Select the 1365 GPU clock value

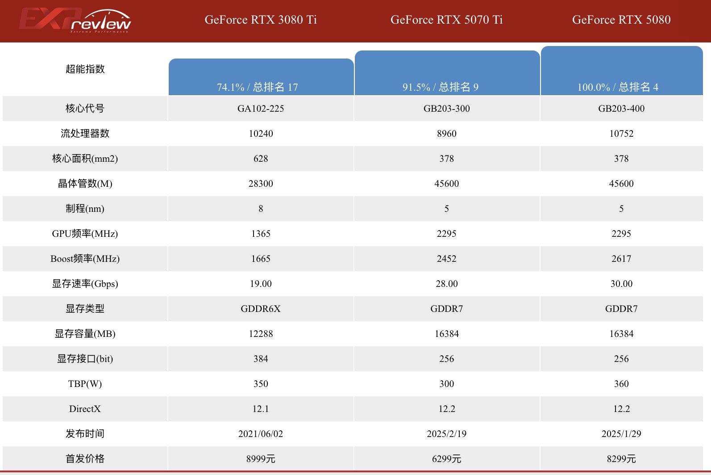click(261, 234)
